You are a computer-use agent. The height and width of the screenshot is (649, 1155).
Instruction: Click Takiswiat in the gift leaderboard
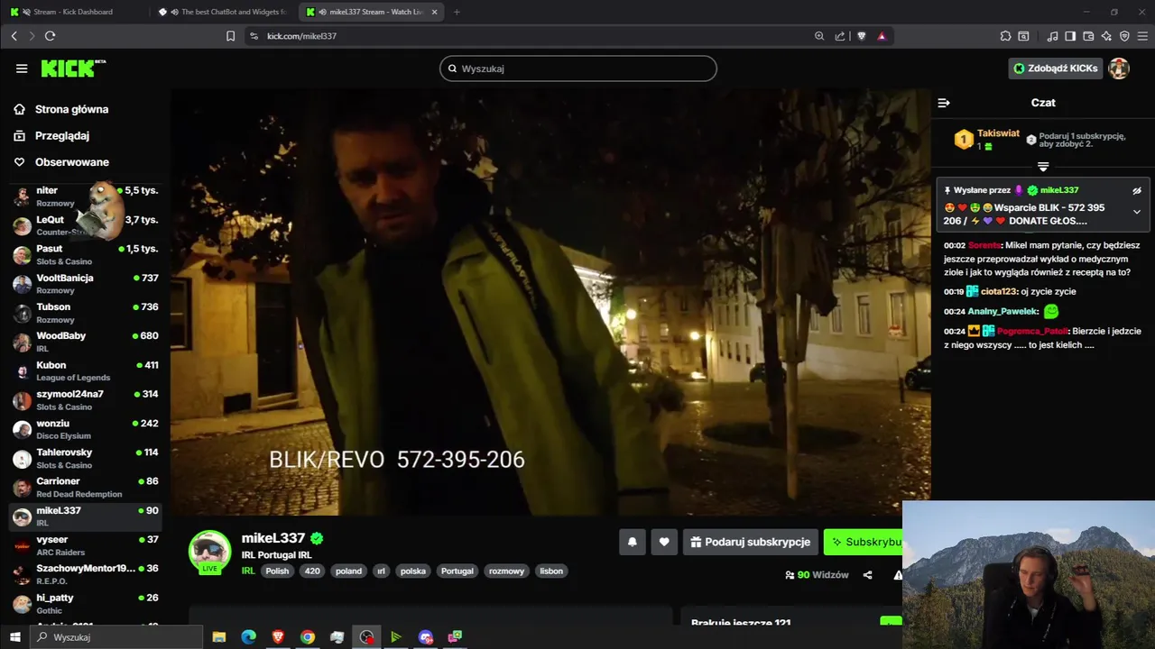[998, 133]
